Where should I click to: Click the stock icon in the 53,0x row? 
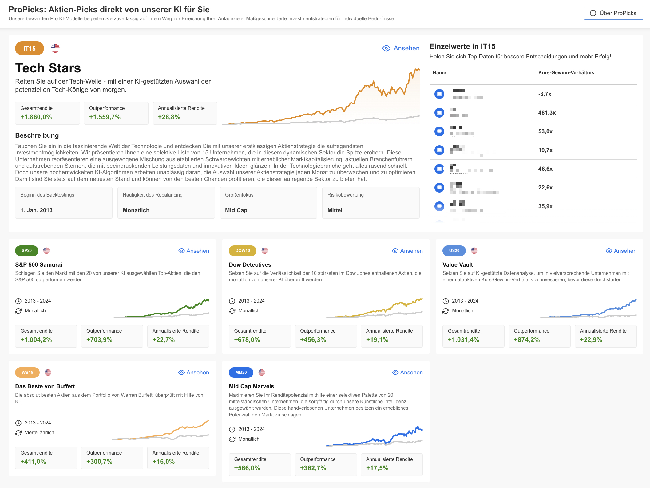[x=439, y=131]
